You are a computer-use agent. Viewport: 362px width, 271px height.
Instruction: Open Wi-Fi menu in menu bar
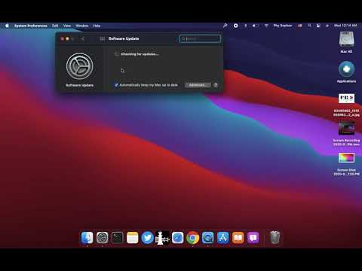[266, 26]
